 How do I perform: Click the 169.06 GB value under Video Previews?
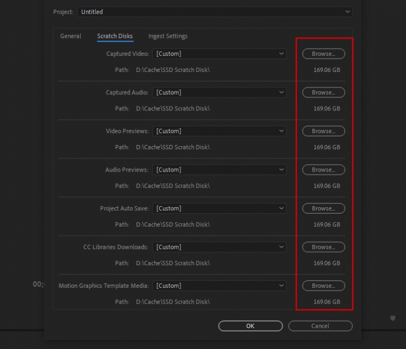[x=327, y=147]
